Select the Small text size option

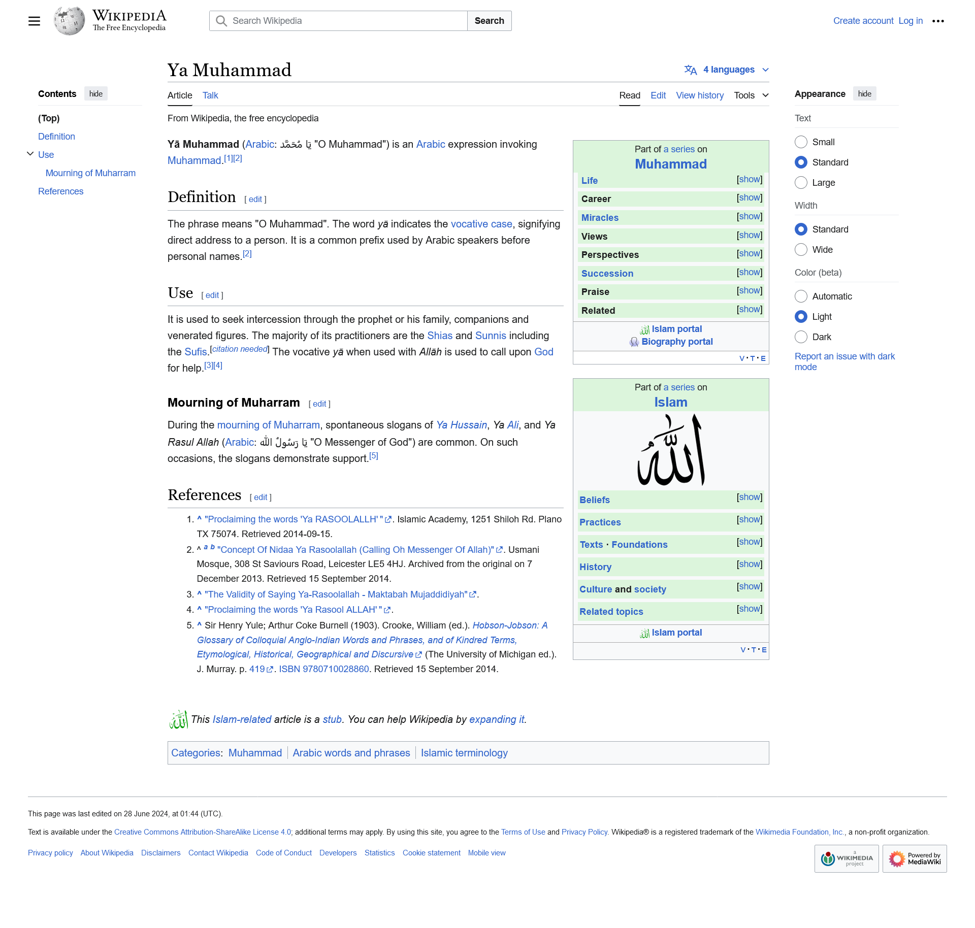pyautogui.click(x=801, y=142)
